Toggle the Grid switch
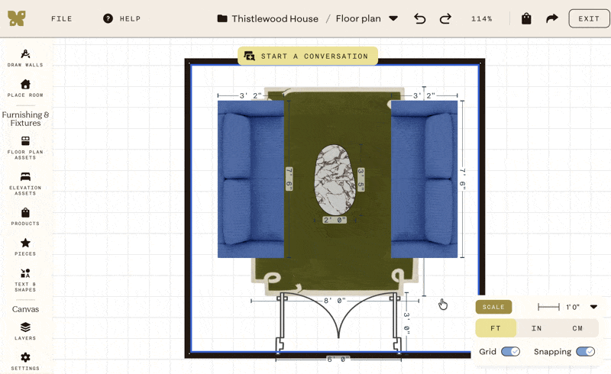The height and width of the screenshot is (374, 611). 510,351
